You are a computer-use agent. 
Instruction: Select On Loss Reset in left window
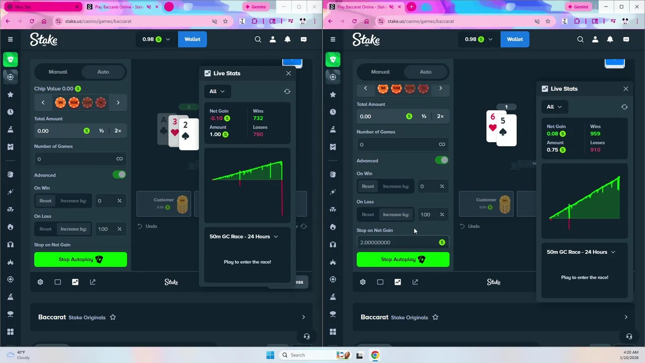pos(45,229)
